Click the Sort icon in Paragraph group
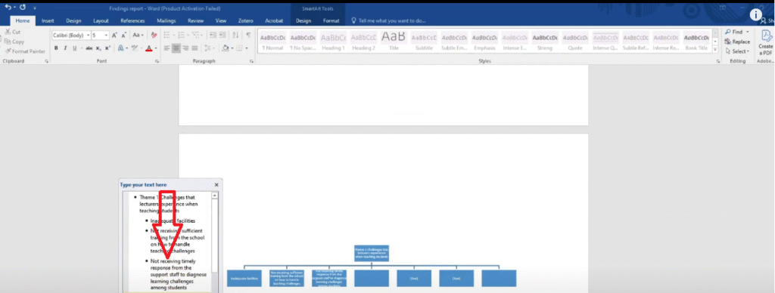This screenshot has height=293, width=775. (236, 35)
